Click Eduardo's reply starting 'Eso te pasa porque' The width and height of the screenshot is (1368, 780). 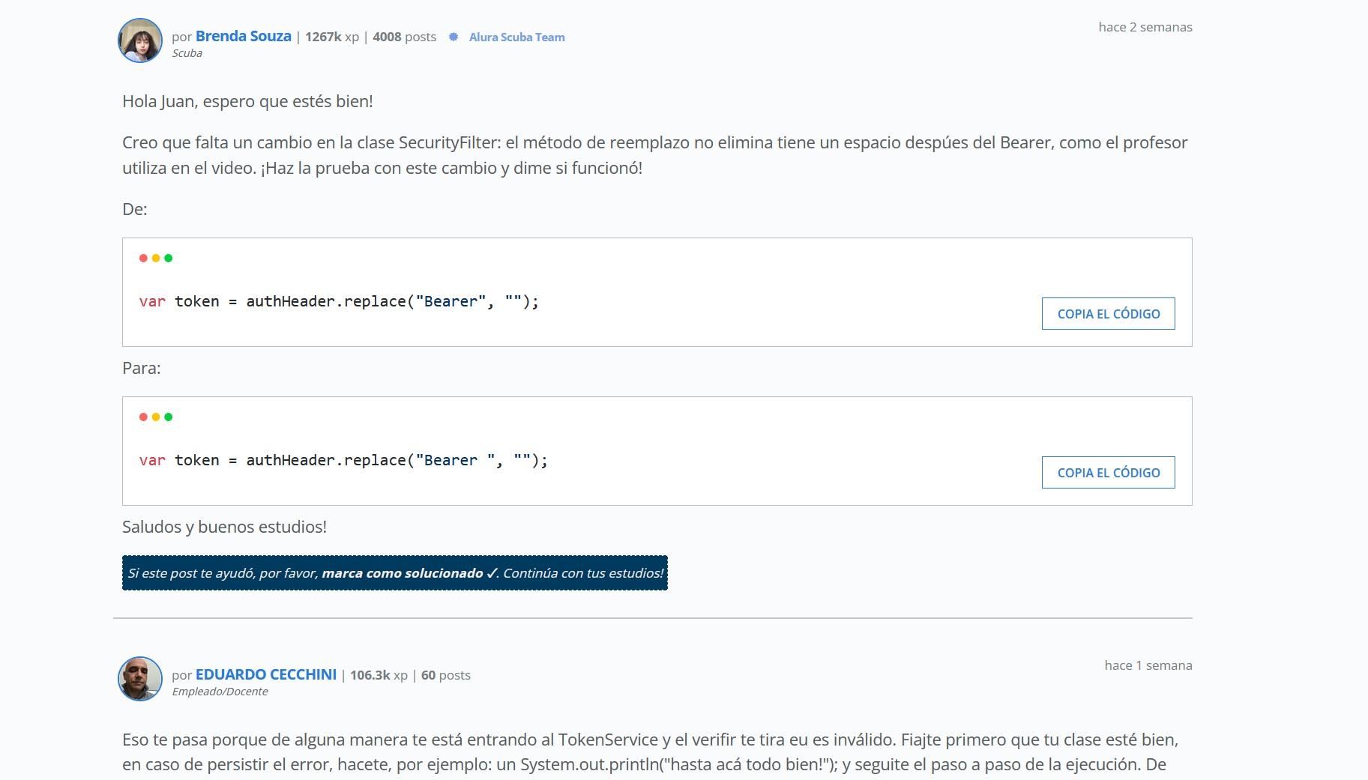point(651,752)
